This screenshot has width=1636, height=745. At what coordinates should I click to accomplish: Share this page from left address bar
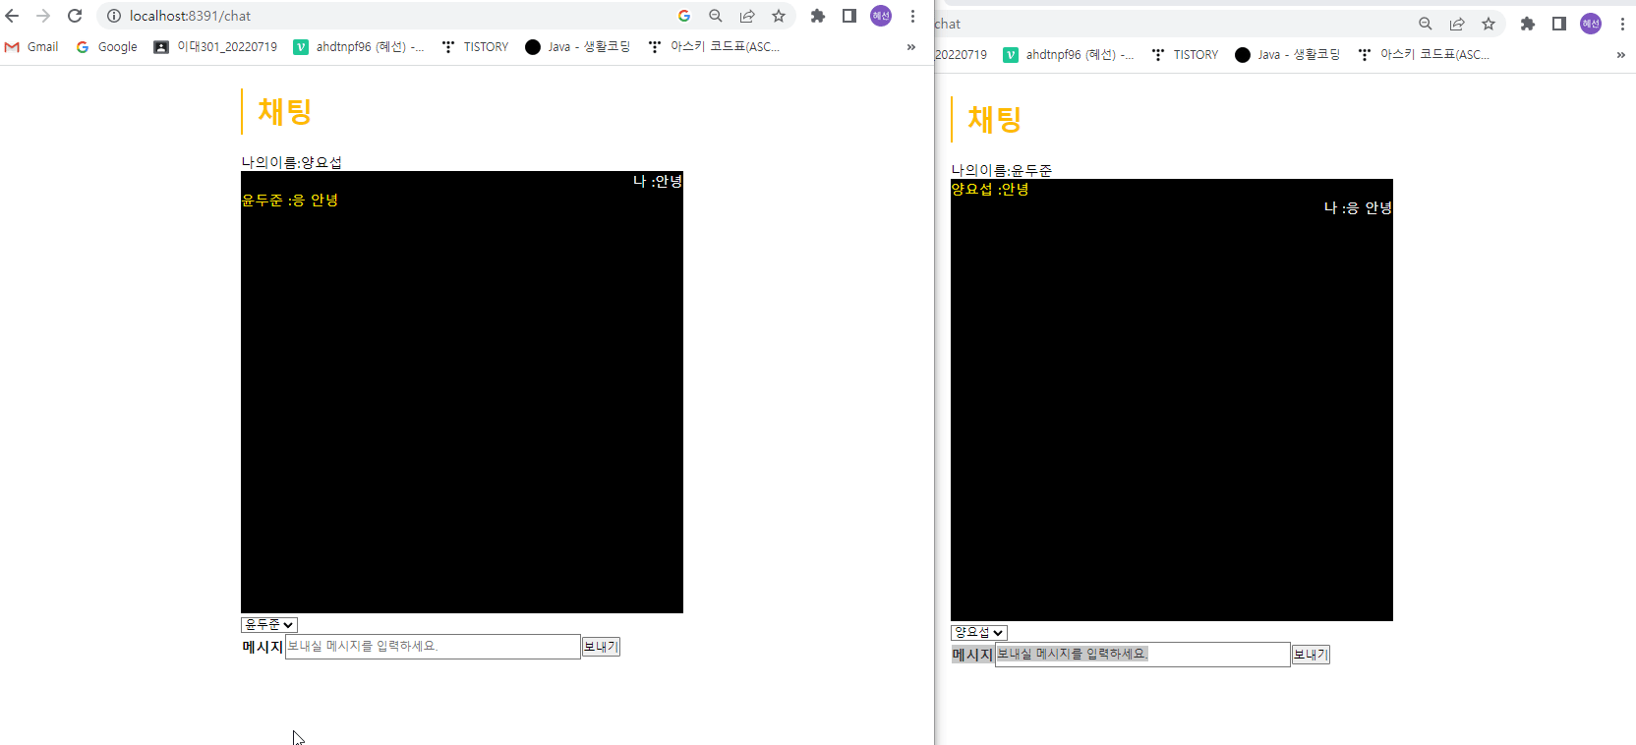(x=747, y=16)
